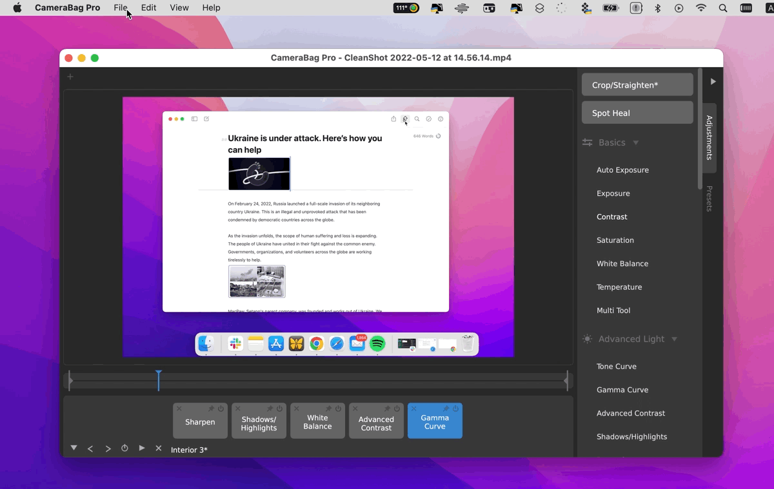Switch to the Presets vertical tab
This screenshot has width=774, height=489.
pos(709,198)
